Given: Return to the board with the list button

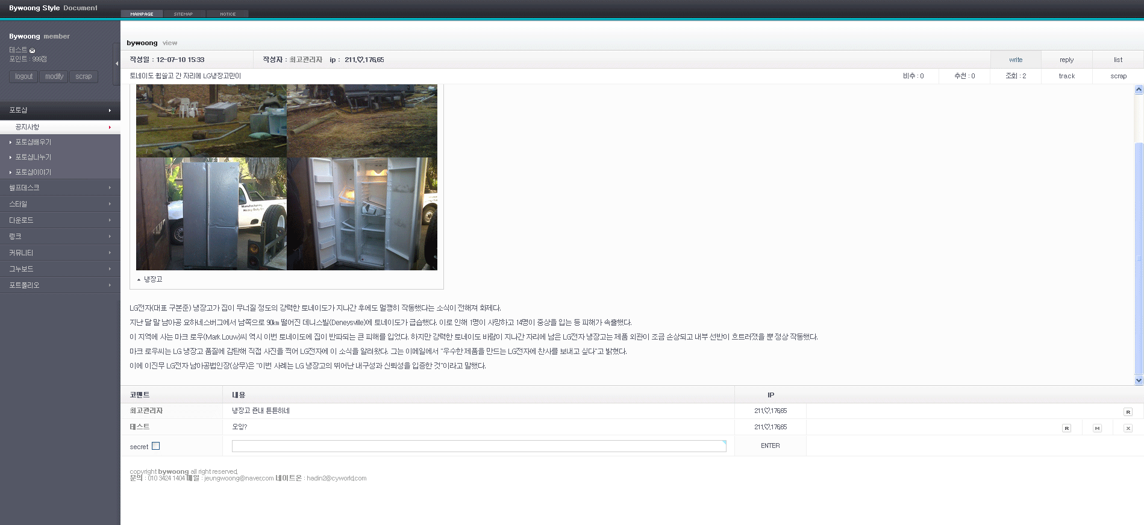Looking at the screenshot, I should (x=1118, y=60).
